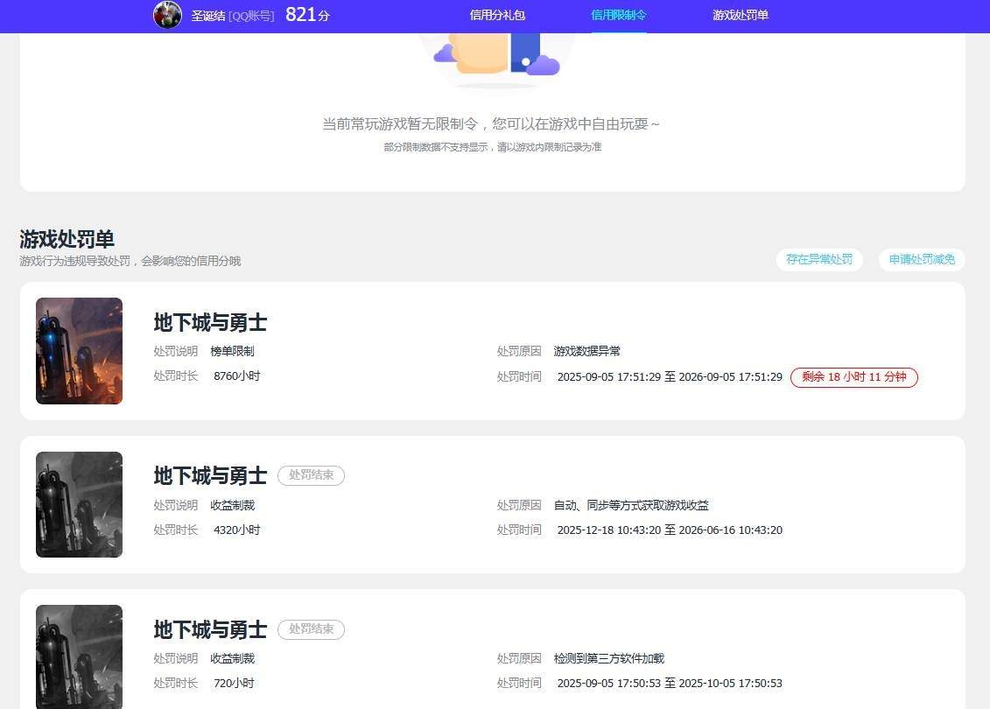Click the 地下城与勇士 title of the 720小时 card
Image resolution: width=990 pixels, height=709 pixels.
210,630
